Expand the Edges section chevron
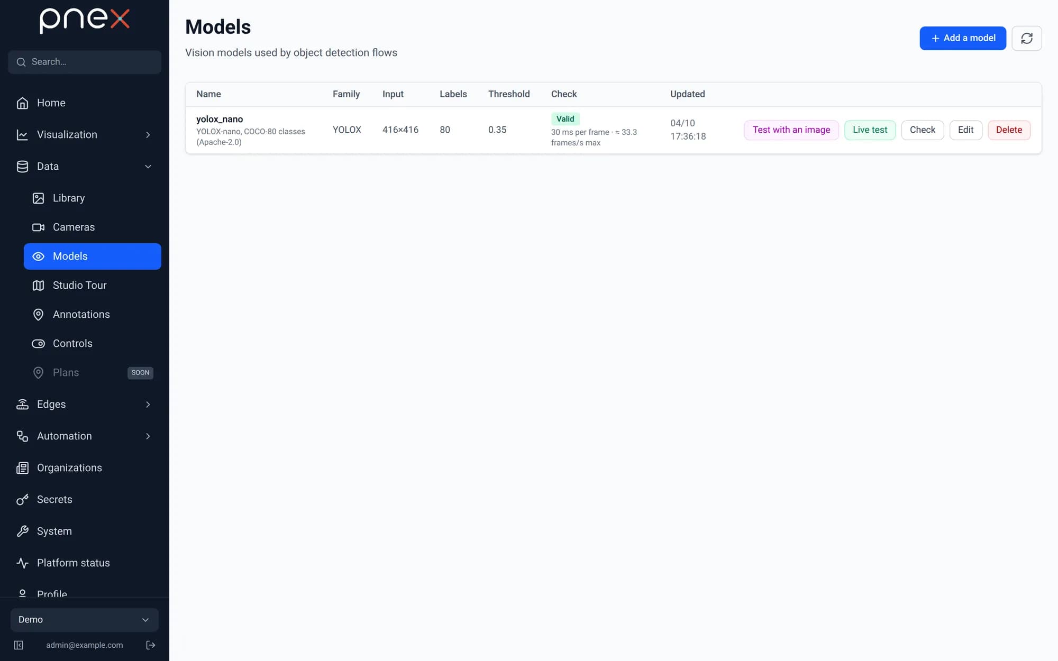1058x661 pixels. 148,405
